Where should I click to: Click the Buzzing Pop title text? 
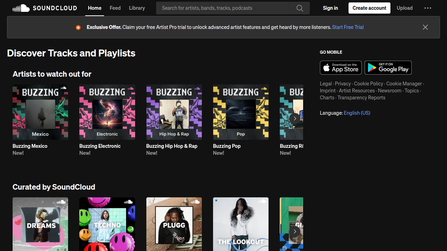coord(227,146)
